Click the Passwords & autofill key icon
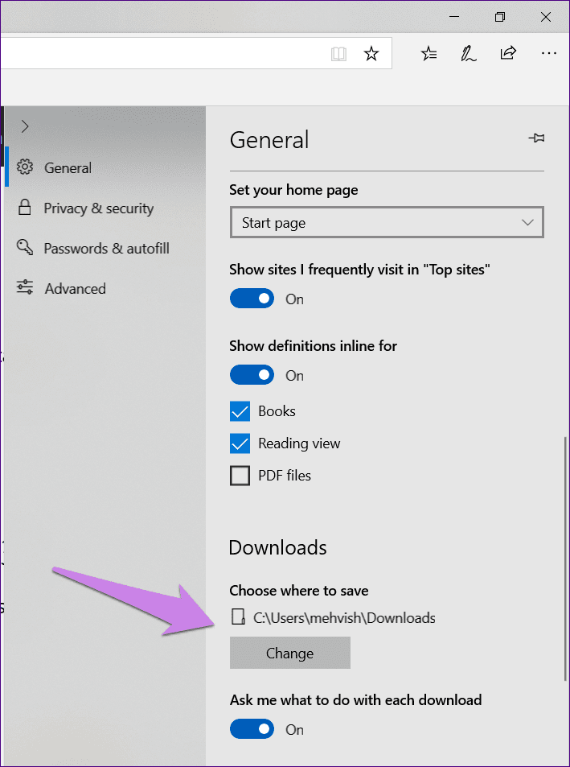570x767 pixels. 24,247
